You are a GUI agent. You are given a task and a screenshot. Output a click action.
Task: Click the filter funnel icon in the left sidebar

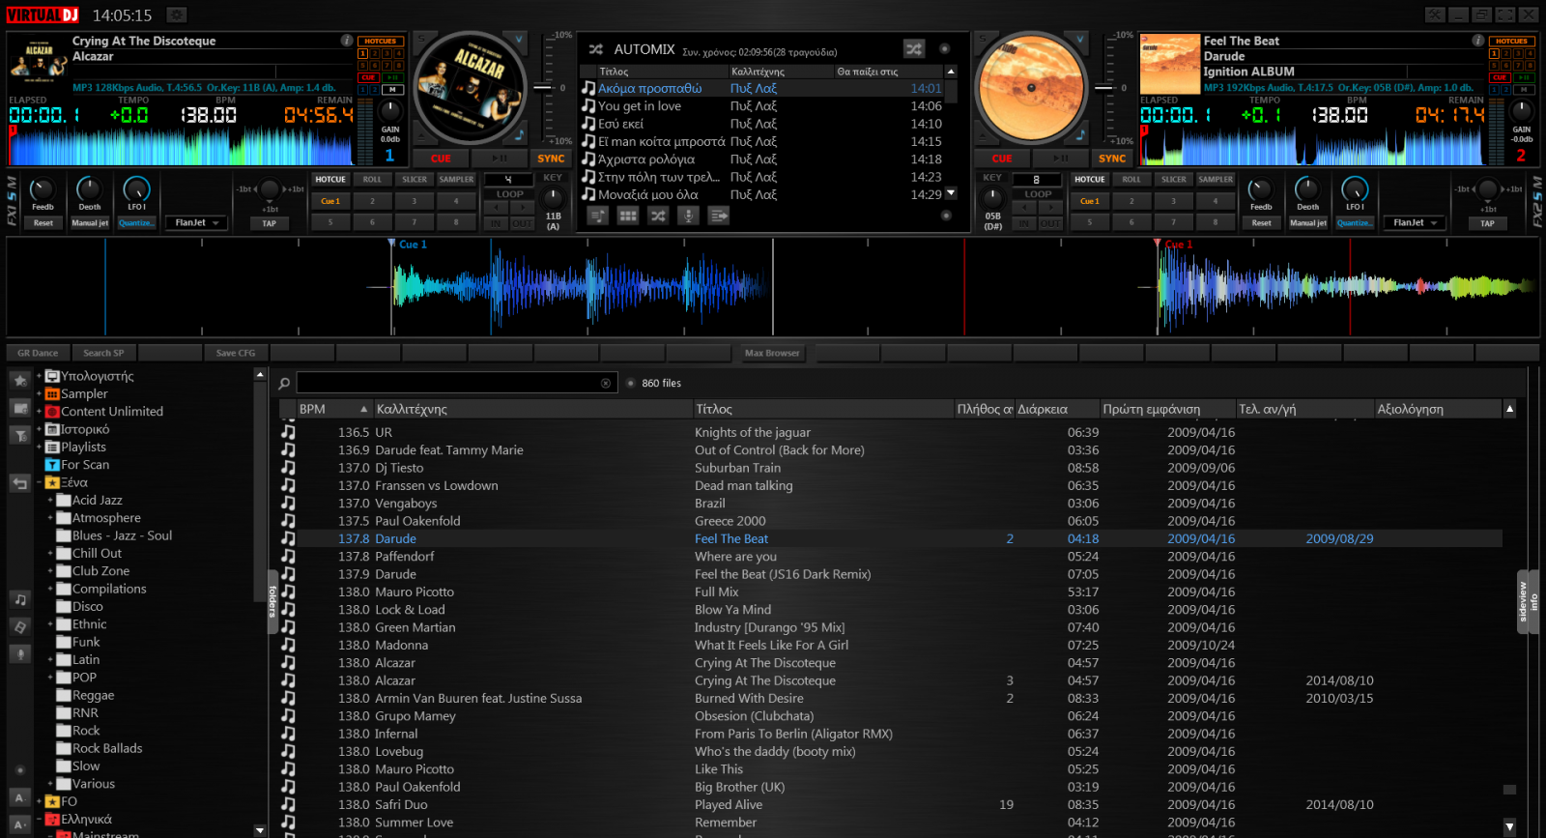(x=19, y=436)
